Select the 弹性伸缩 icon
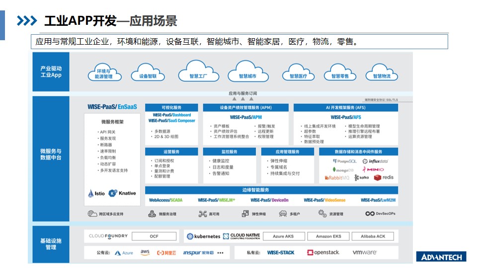477x268 pixels. pyautogui.click(x=245, y=213)
